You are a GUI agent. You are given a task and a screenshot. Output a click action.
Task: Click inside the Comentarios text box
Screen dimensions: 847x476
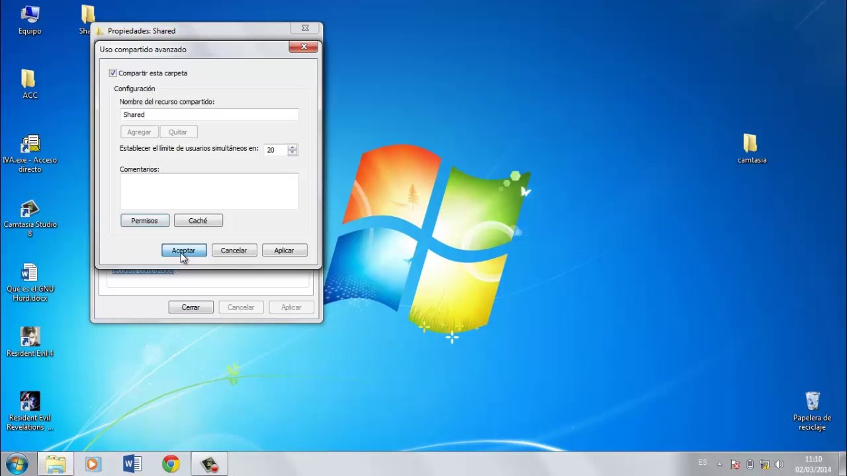click(209, 192)
